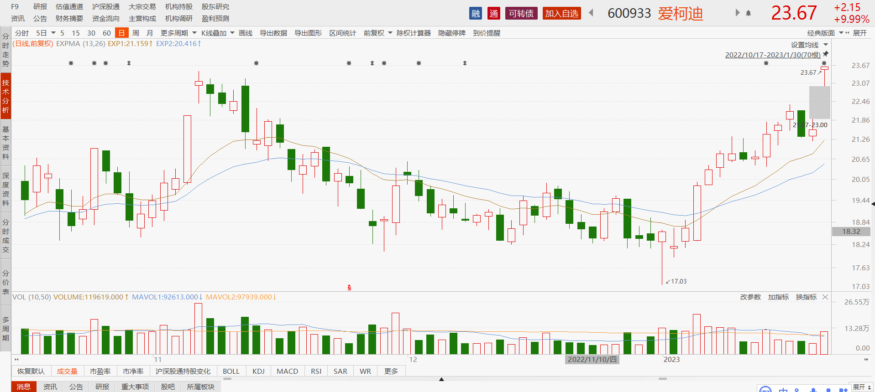The width and height of the screenshot is (875, 392).
Task: Open the 经典版面 layout dropdown
Action: 841,33
